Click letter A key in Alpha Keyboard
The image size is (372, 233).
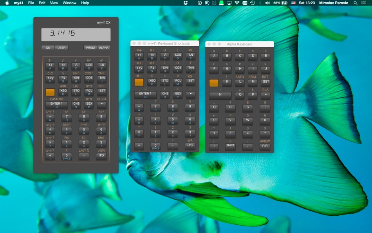tap(214, 57)
